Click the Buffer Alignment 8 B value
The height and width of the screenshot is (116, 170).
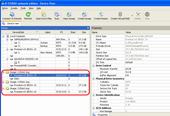pyautogui.click(x=127, y=75)
